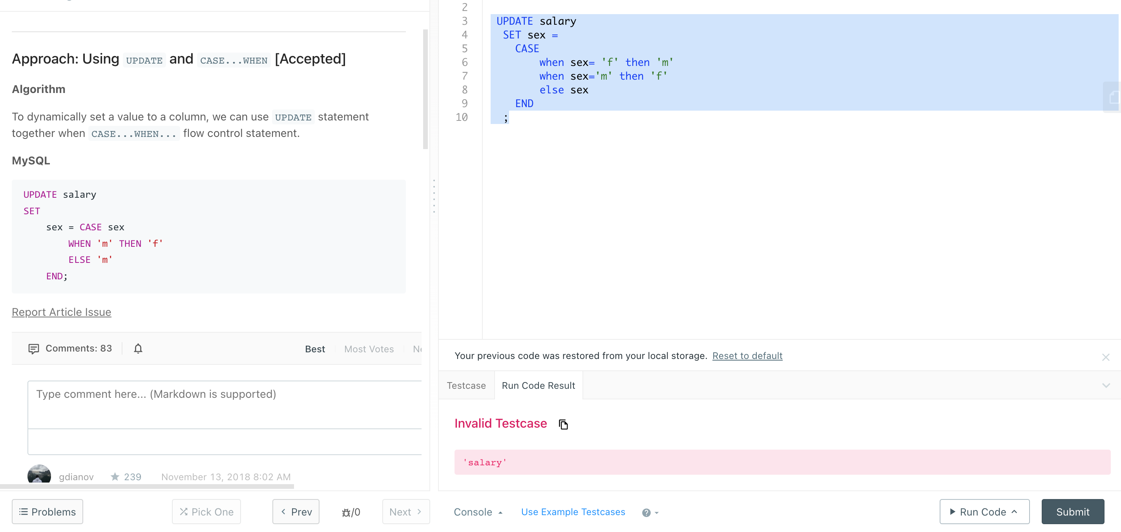The width and height of the screenshot is (1121, 532).
Task: Copy the Invalid Testcase result text
Action: click(x=563, y=424)
